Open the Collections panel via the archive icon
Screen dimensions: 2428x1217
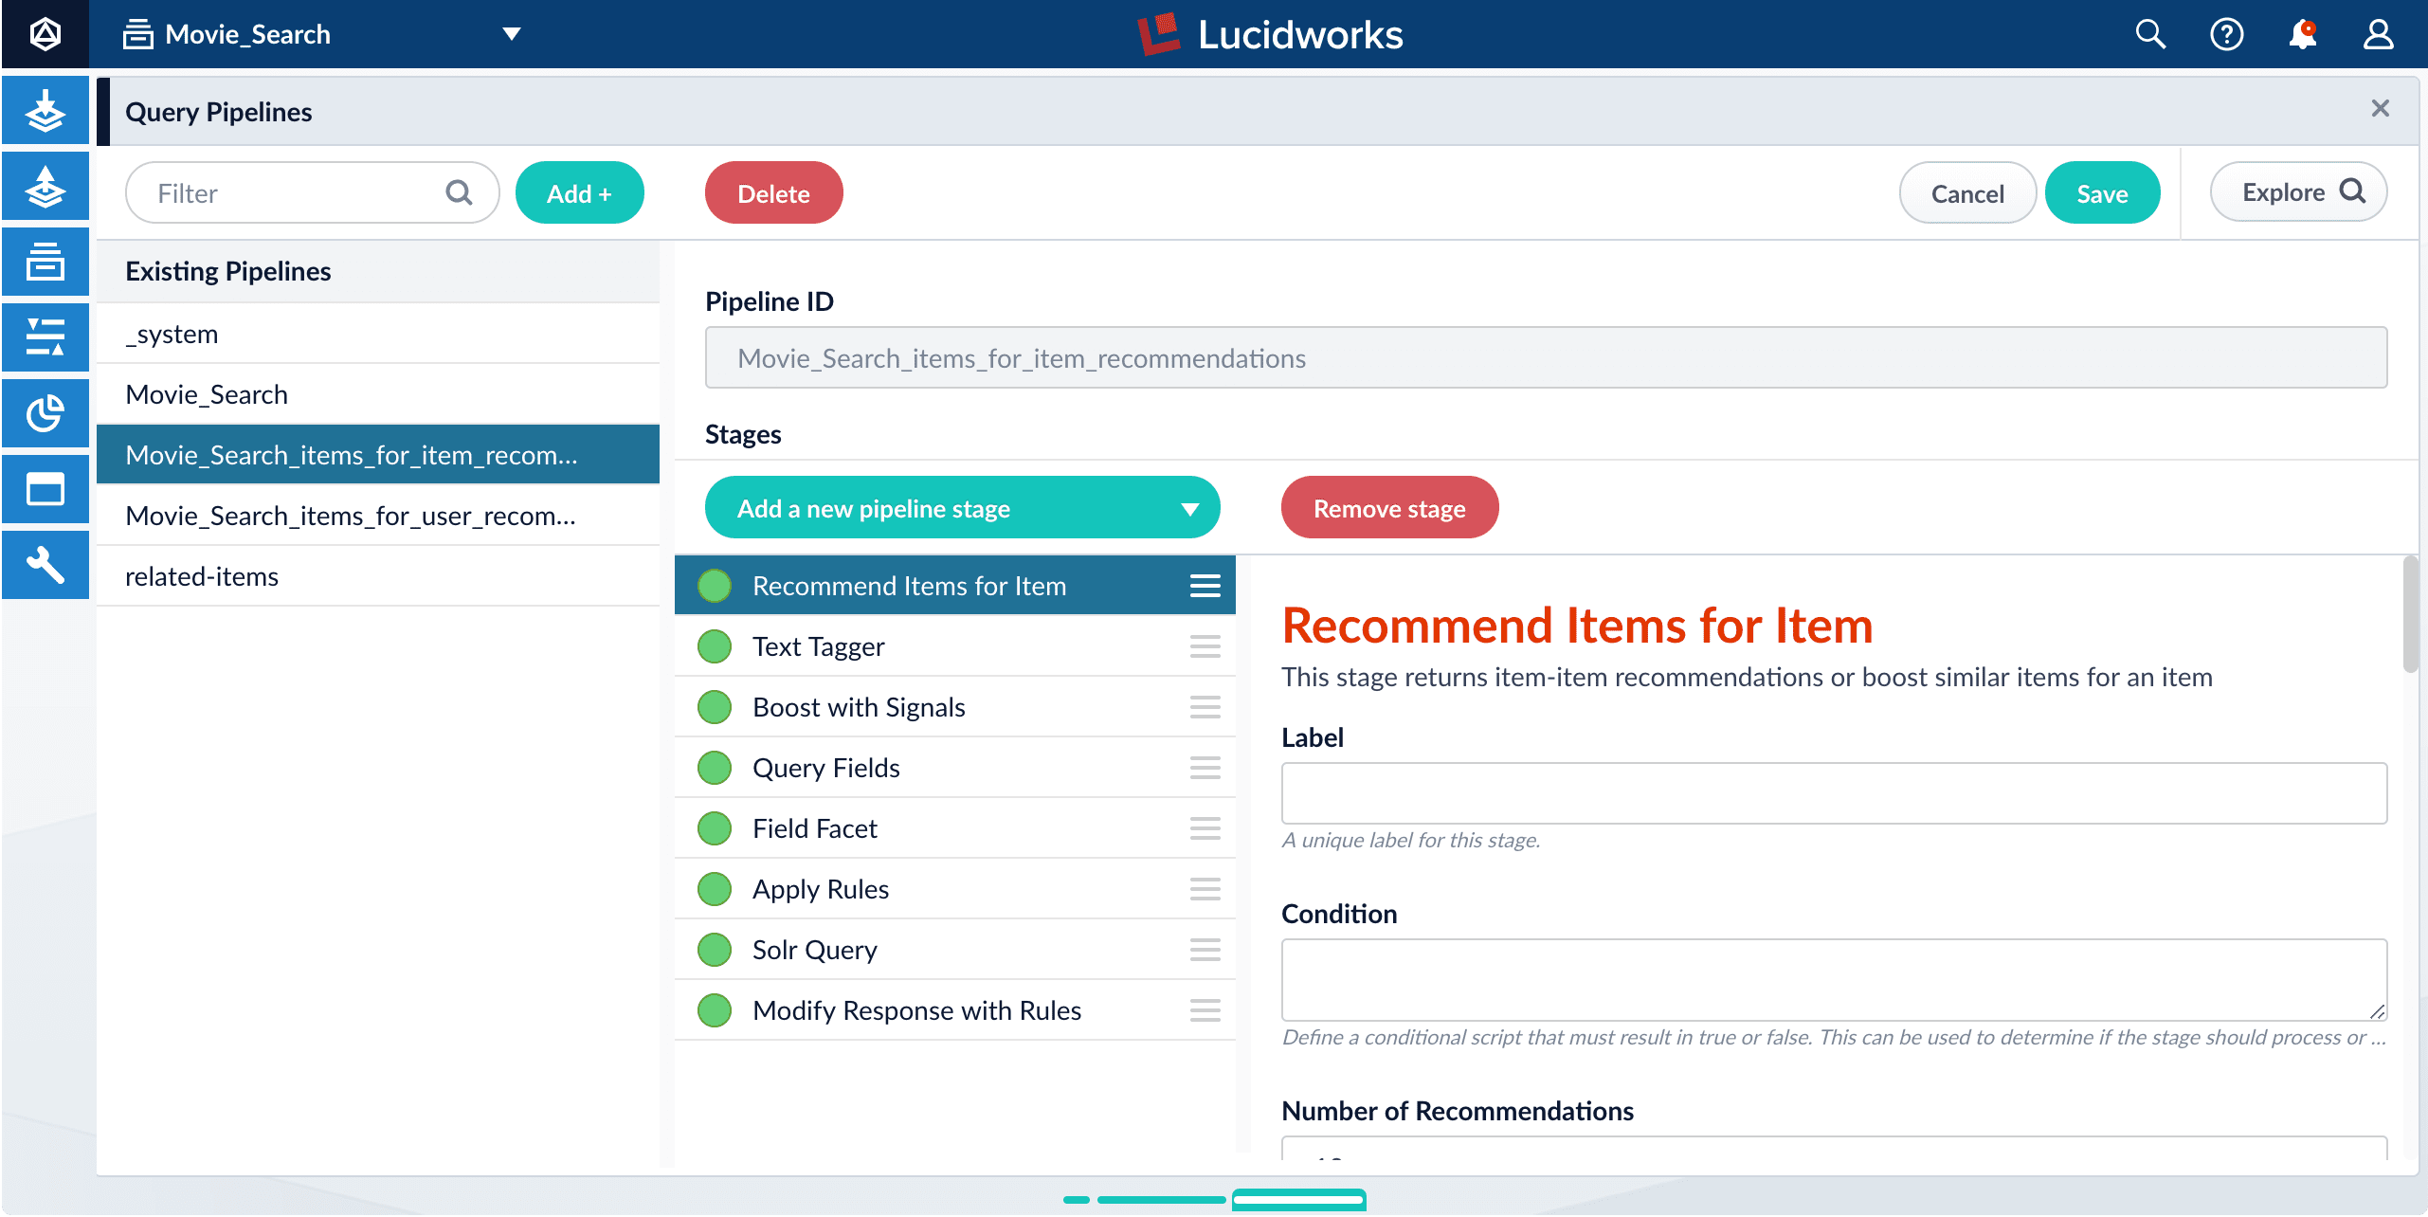pyautogui.click(x=45, y=262)
